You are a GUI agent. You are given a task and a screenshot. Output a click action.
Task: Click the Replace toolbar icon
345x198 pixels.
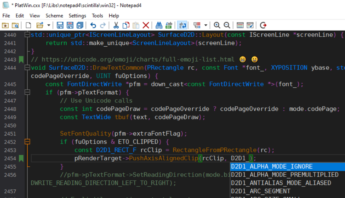(x=169, y=25)
